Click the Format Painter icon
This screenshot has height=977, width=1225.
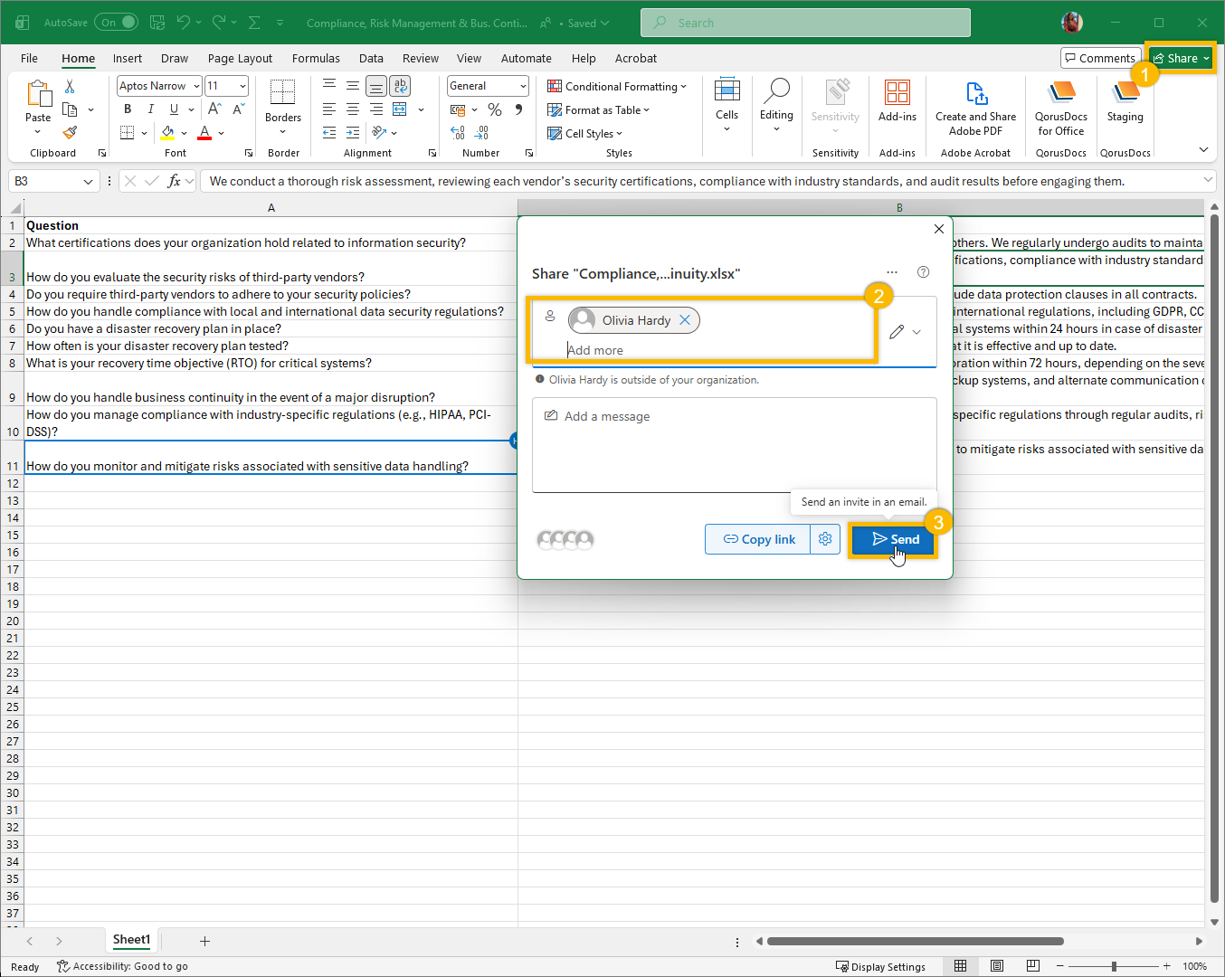pyautogui.click(x=70, y=133)
